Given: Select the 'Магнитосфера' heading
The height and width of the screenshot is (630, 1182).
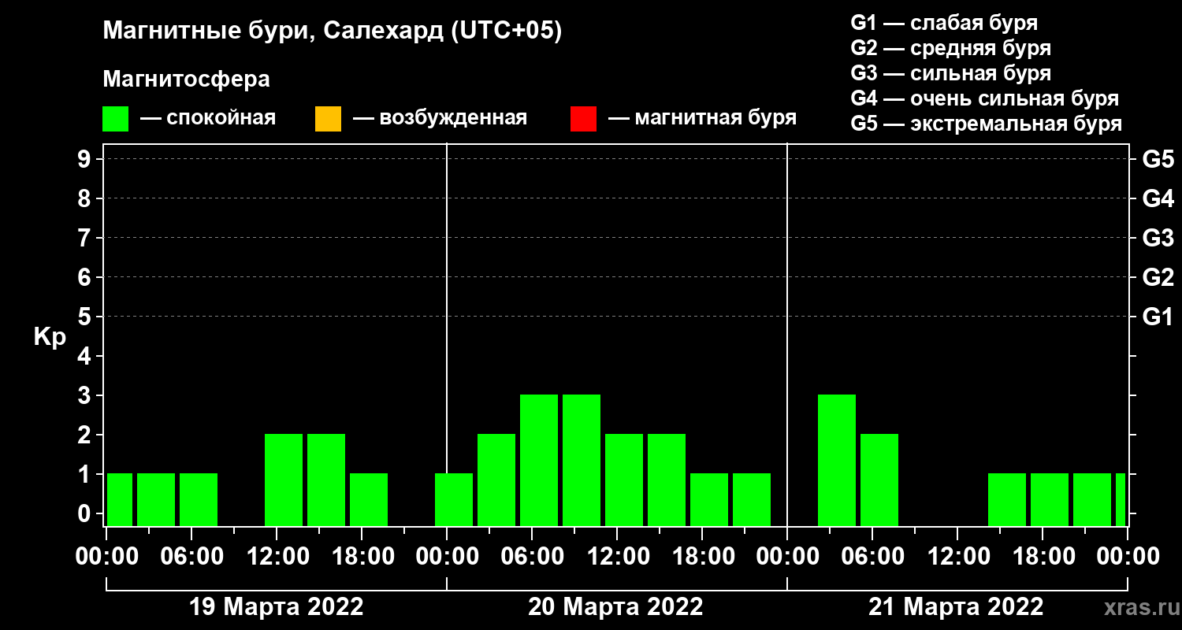Looking at the screenshot, I should coord(186,80).
